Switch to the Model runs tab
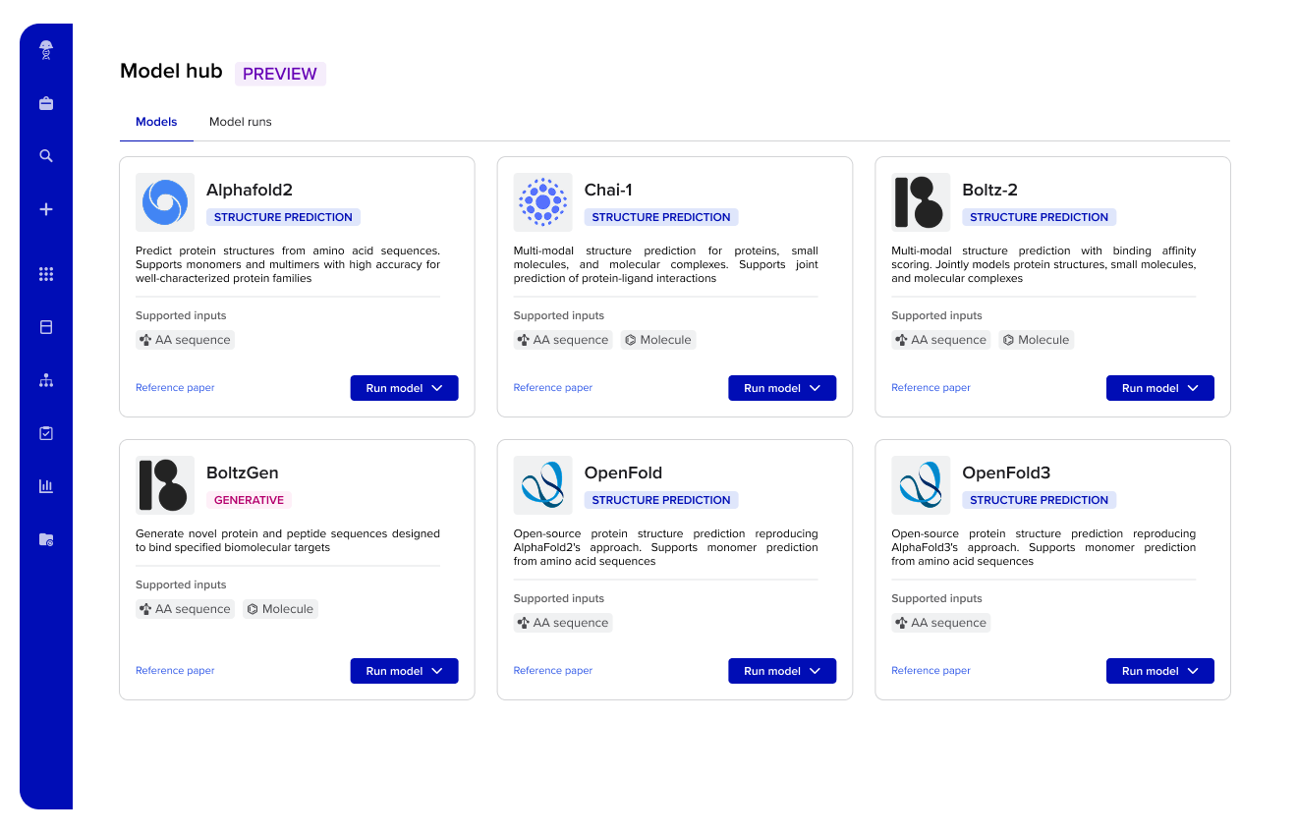1297x833 pixels. 241,122
